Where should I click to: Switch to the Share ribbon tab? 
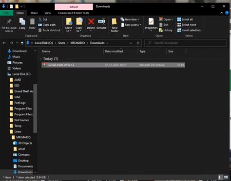[x=34, y=13]
